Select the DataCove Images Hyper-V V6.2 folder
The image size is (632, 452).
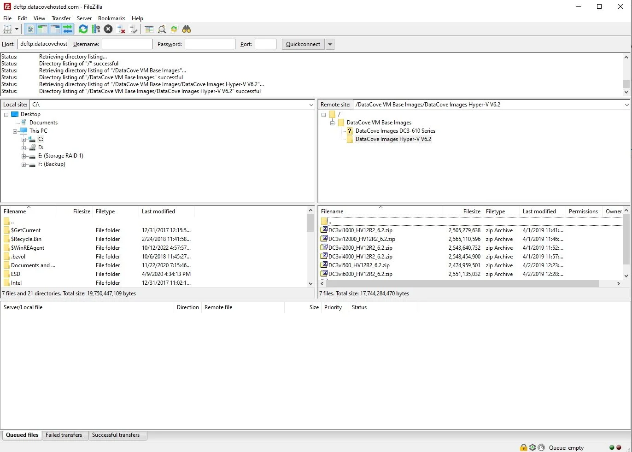click(393, 139)
